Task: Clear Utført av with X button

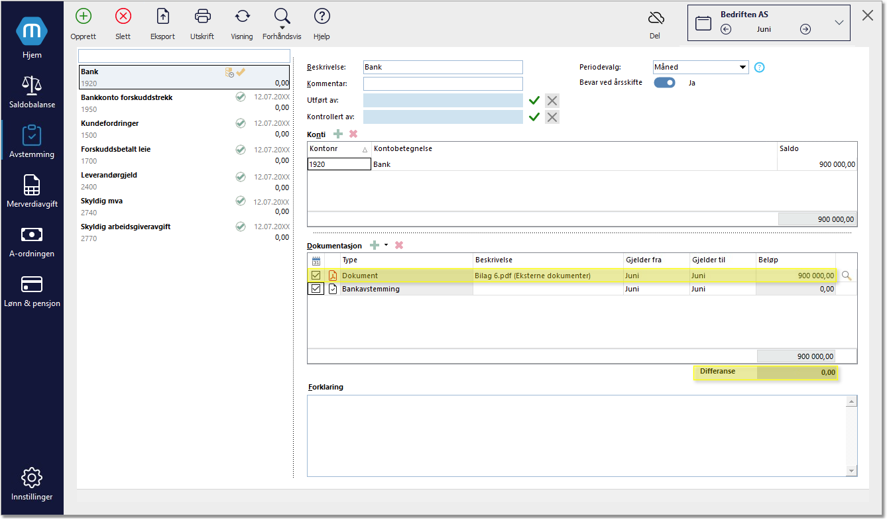Action: (x=552, y=101)
